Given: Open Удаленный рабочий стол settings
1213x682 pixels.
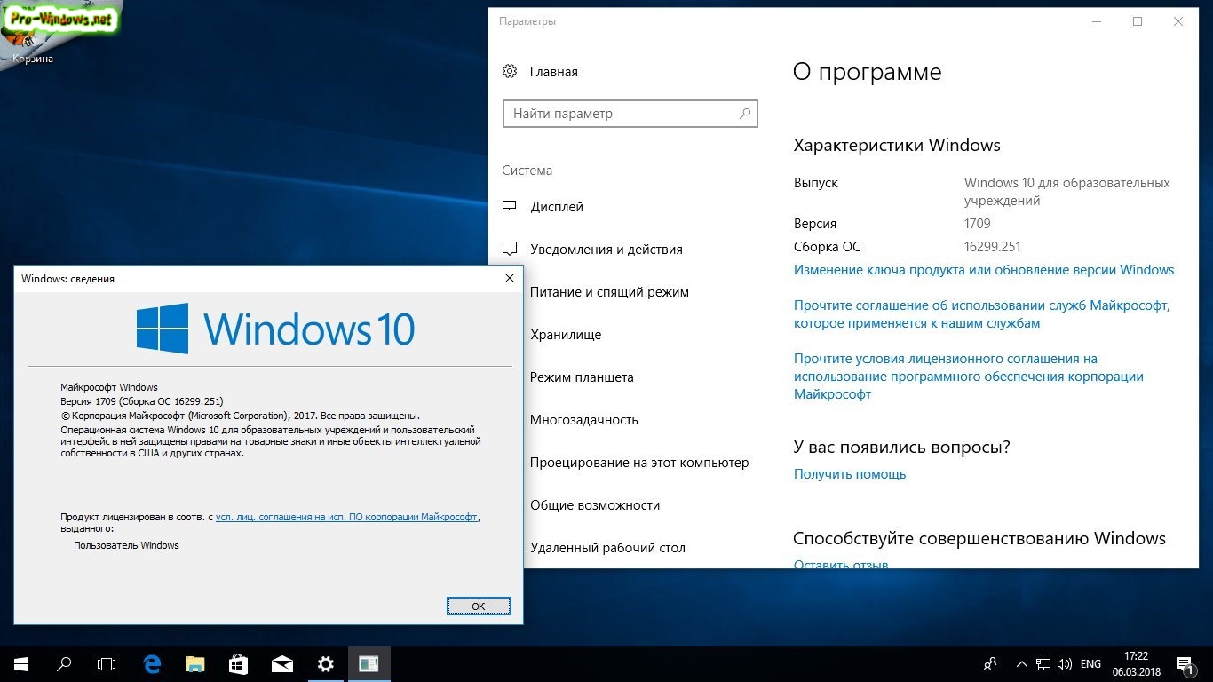Looking at the screenshot, I should point(607,548).
